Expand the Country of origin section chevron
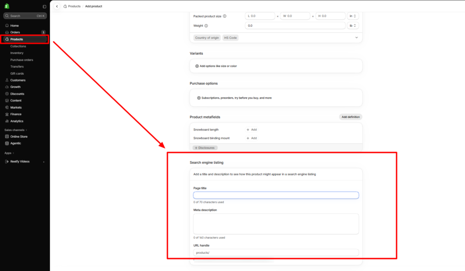Image resolution: width=465 pixels, height=271 pixels. pyautogui.click(x=356, y=38)
